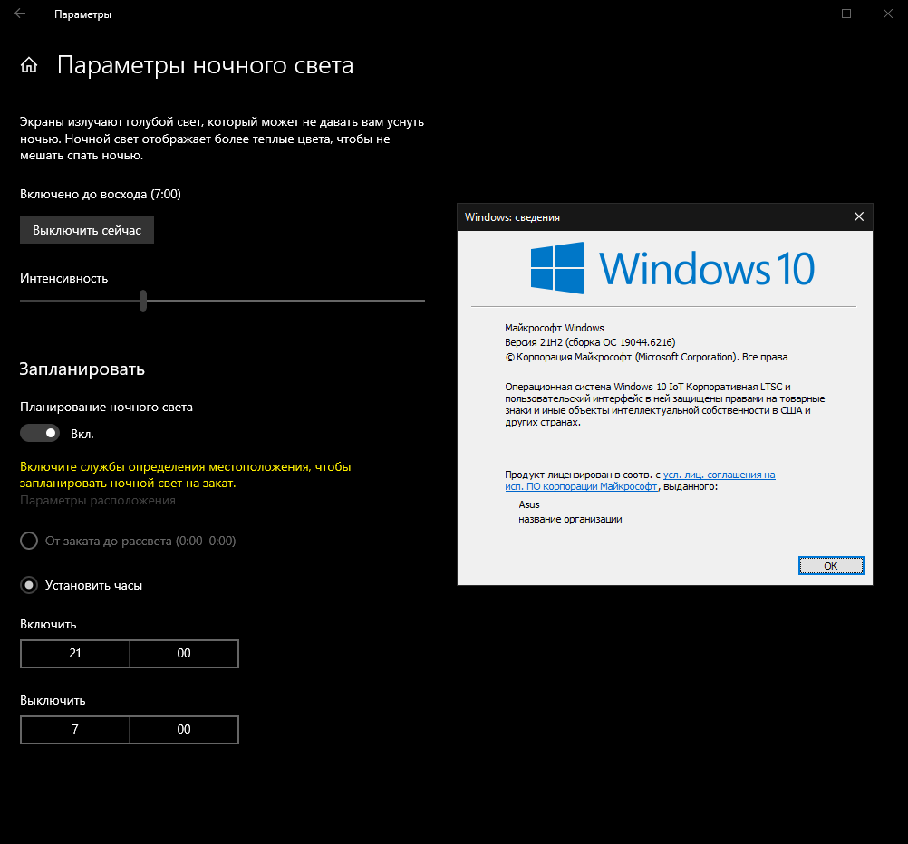The height and width of the screenshot is (844, 908).
Task: Click the Windows logo in about dialog
Action: 557,268
